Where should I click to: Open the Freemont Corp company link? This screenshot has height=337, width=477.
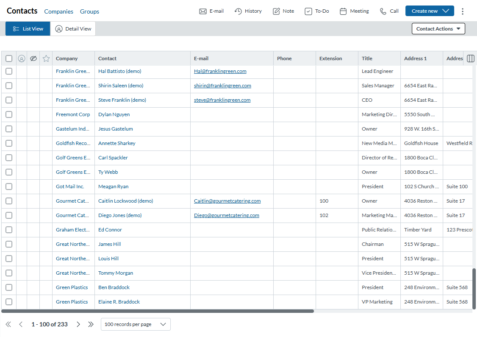coord(73,114)
